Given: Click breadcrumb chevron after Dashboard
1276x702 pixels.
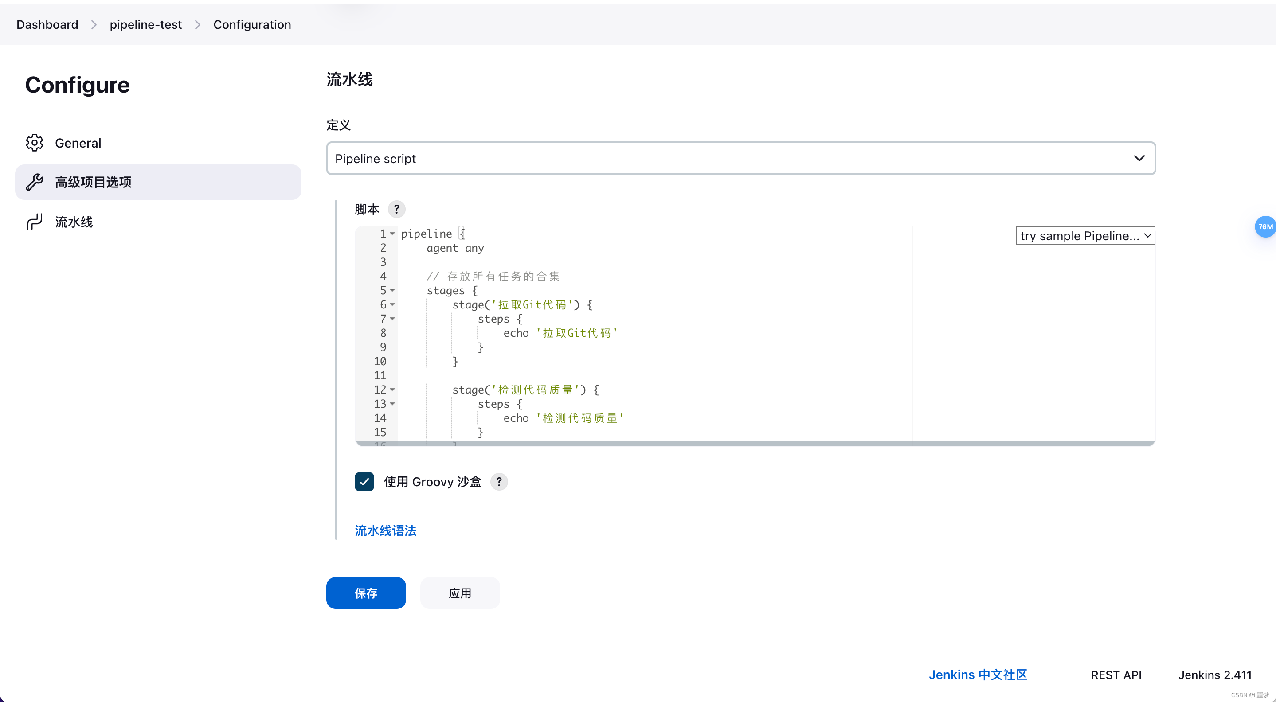Looking at the screenshot, I should click(x=94, y=25).
